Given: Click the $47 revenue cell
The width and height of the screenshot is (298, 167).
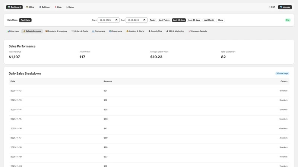Looking at the screenshot, I should (105, 128).
